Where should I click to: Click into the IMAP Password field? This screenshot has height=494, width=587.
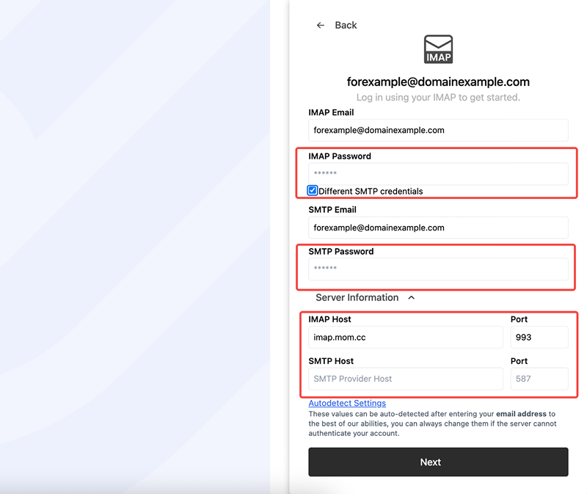coord(438,174)
